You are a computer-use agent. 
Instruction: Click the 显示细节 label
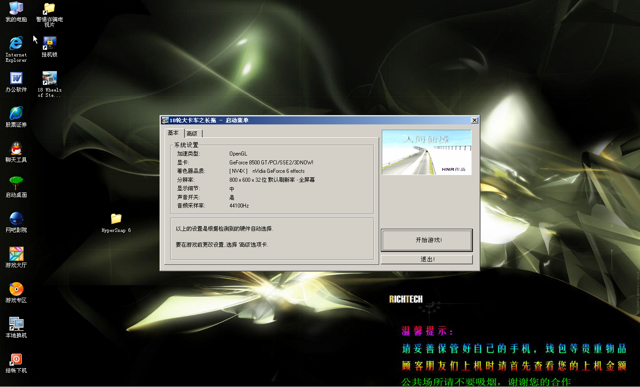pos(188,188)
